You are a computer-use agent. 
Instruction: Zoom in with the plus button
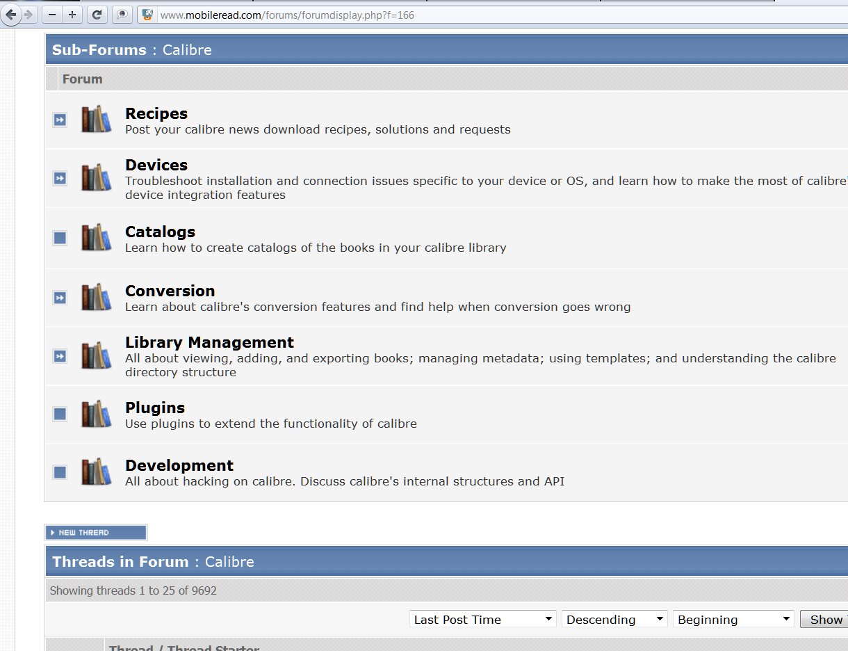[72, 15]
